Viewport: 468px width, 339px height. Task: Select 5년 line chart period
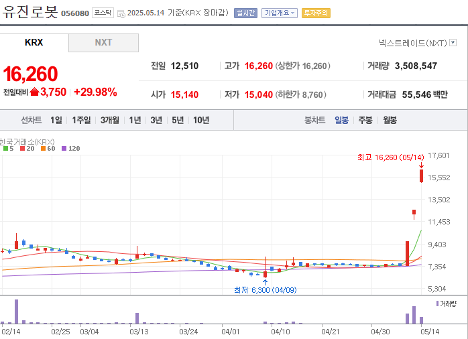pyautogui.click(x=178, y=120)
